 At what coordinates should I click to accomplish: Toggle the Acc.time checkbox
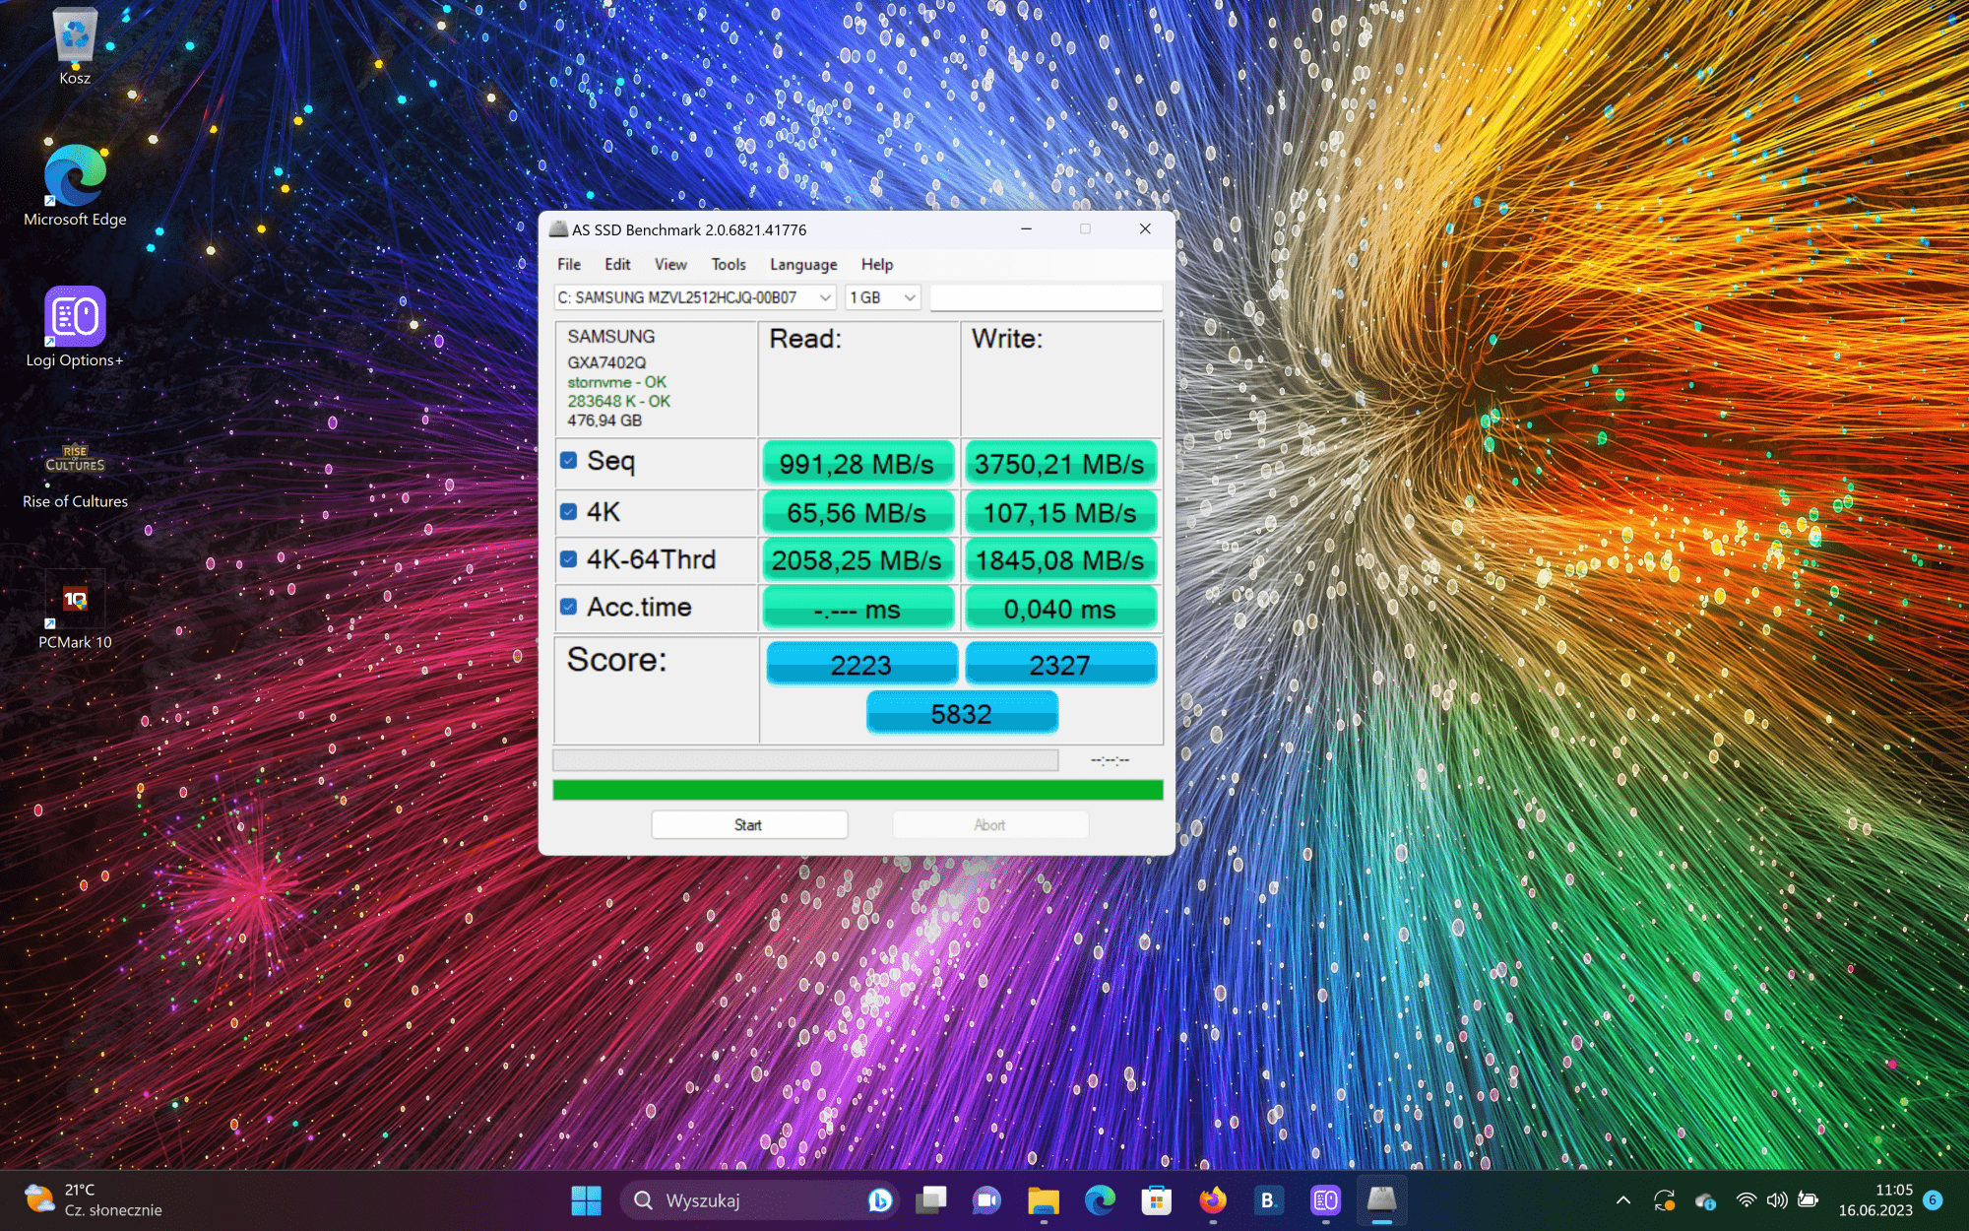[569, 607]
